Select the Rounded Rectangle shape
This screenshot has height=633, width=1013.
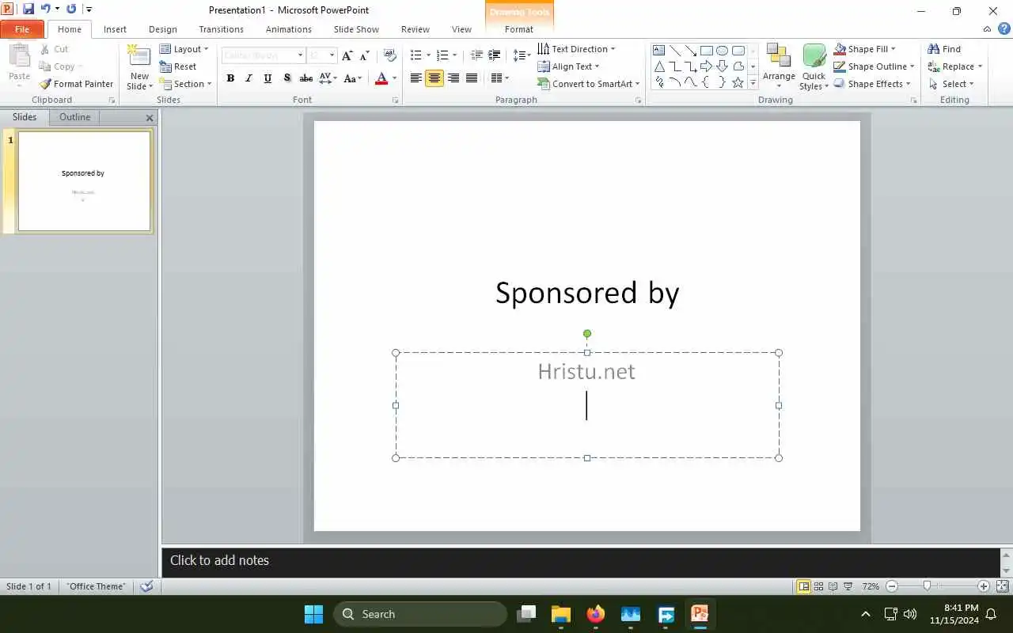[x=738, y=50]
